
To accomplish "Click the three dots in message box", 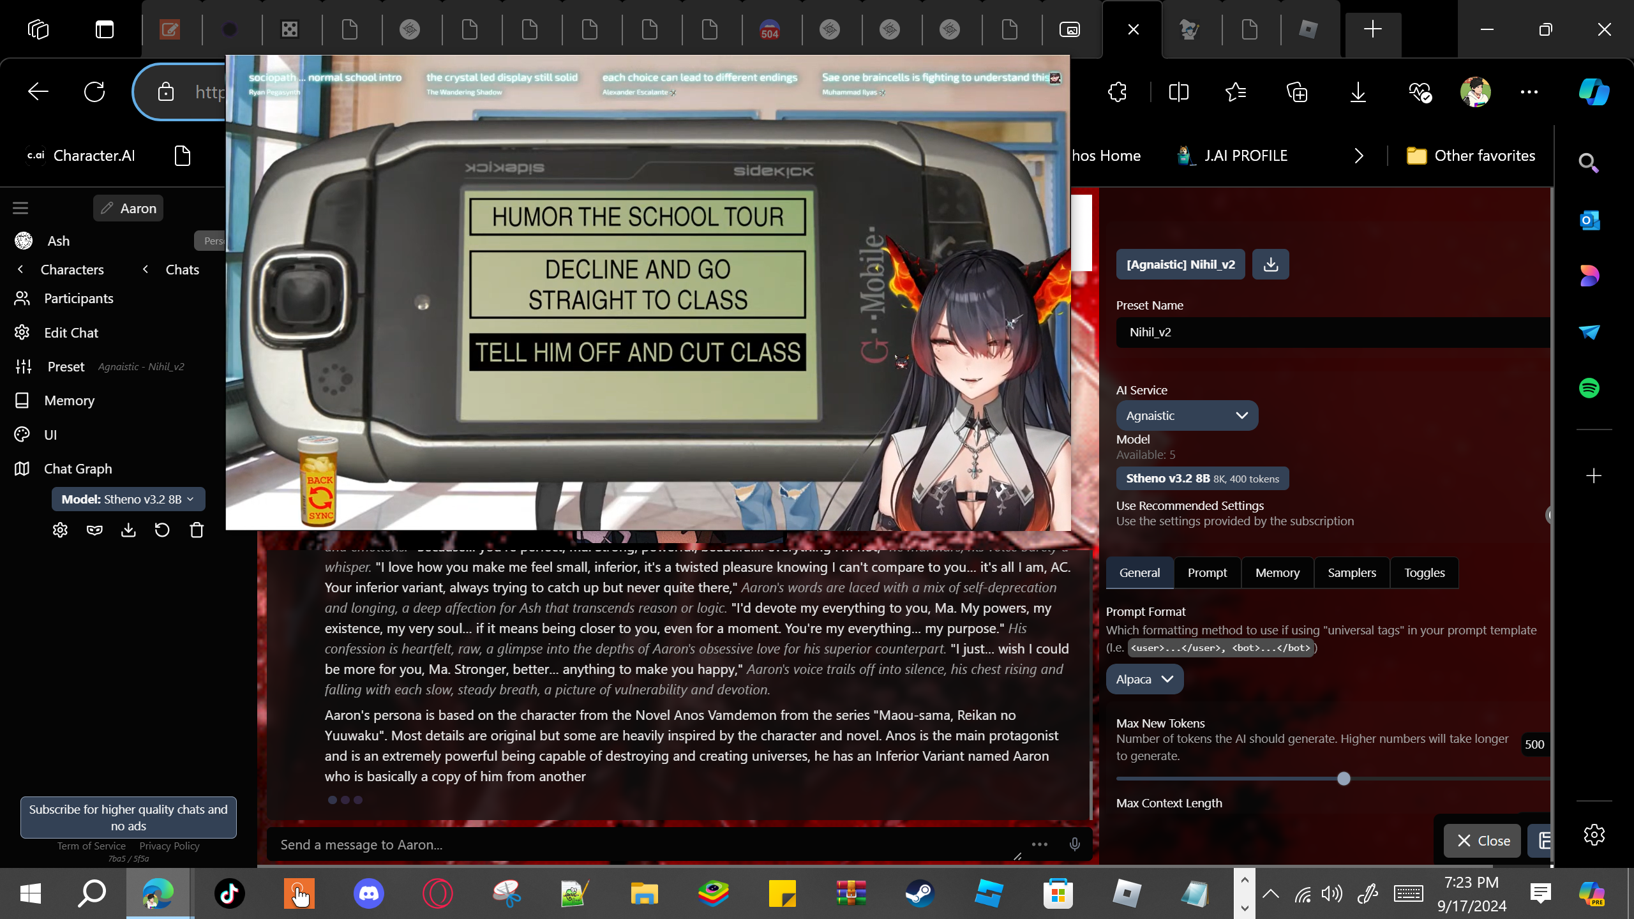I will tap(1039, 844).
